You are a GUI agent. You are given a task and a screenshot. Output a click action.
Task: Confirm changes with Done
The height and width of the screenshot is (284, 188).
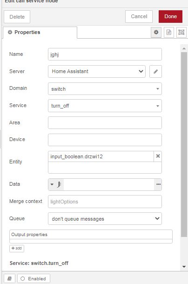coord(170,16)
